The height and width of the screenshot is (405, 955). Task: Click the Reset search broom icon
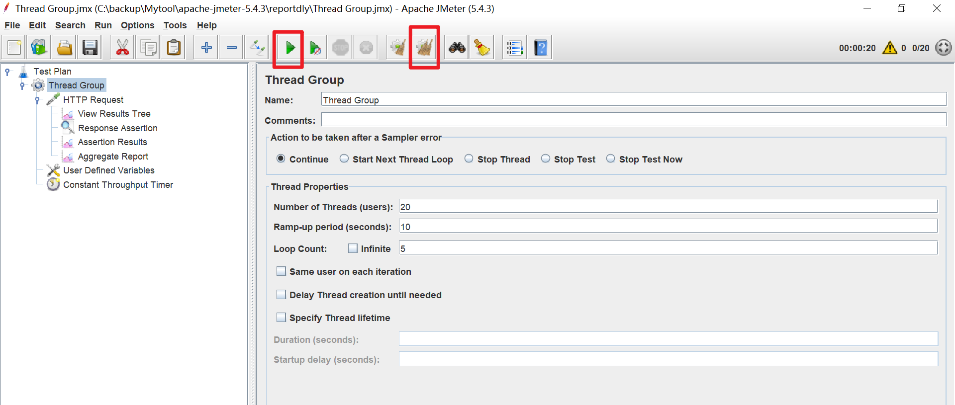point(482,48)
